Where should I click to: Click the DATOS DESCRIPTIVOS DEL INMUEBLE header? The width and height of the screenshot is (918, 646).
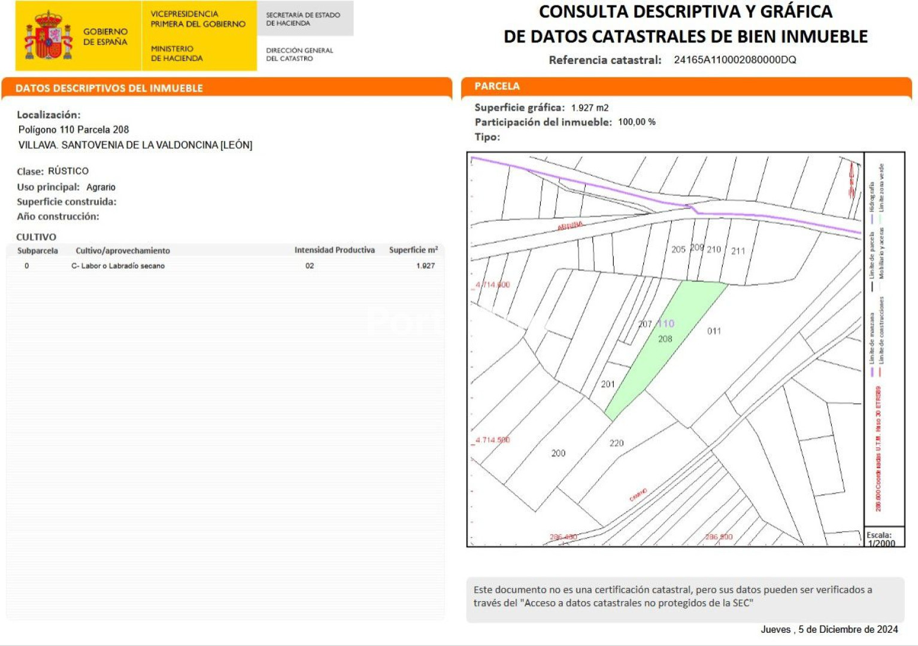point(109,89)
